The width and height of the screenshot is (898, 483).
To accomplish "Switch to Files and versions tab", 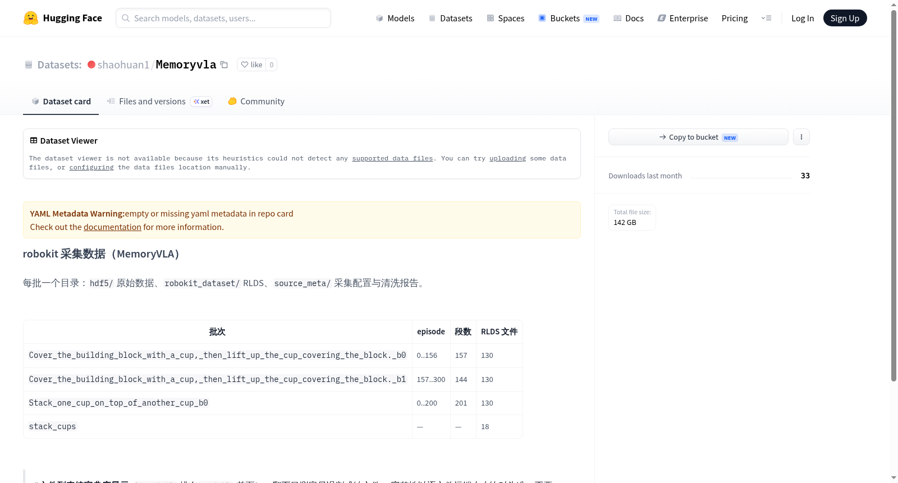I will (159, 102).
